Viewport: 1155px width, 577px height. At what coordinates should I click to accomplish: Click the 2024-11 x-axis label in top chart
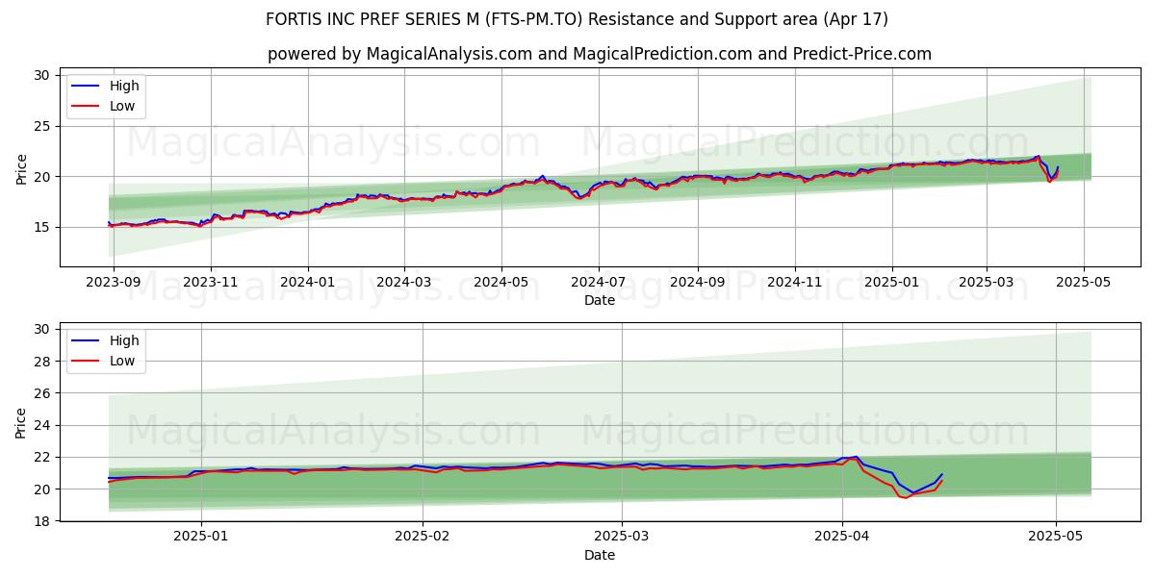[795, 283]
